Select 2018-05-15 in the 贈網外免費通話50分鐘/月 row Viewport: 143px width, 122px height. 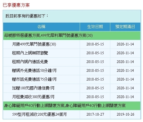coord(95,71)
